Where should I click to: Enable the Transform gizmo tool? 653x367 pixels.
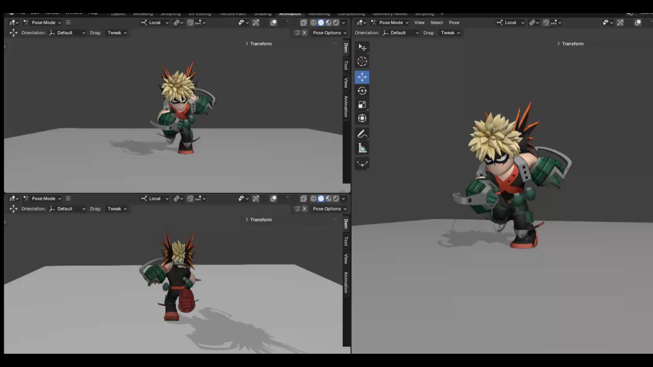pyautogui.click(x=362, y=118)
